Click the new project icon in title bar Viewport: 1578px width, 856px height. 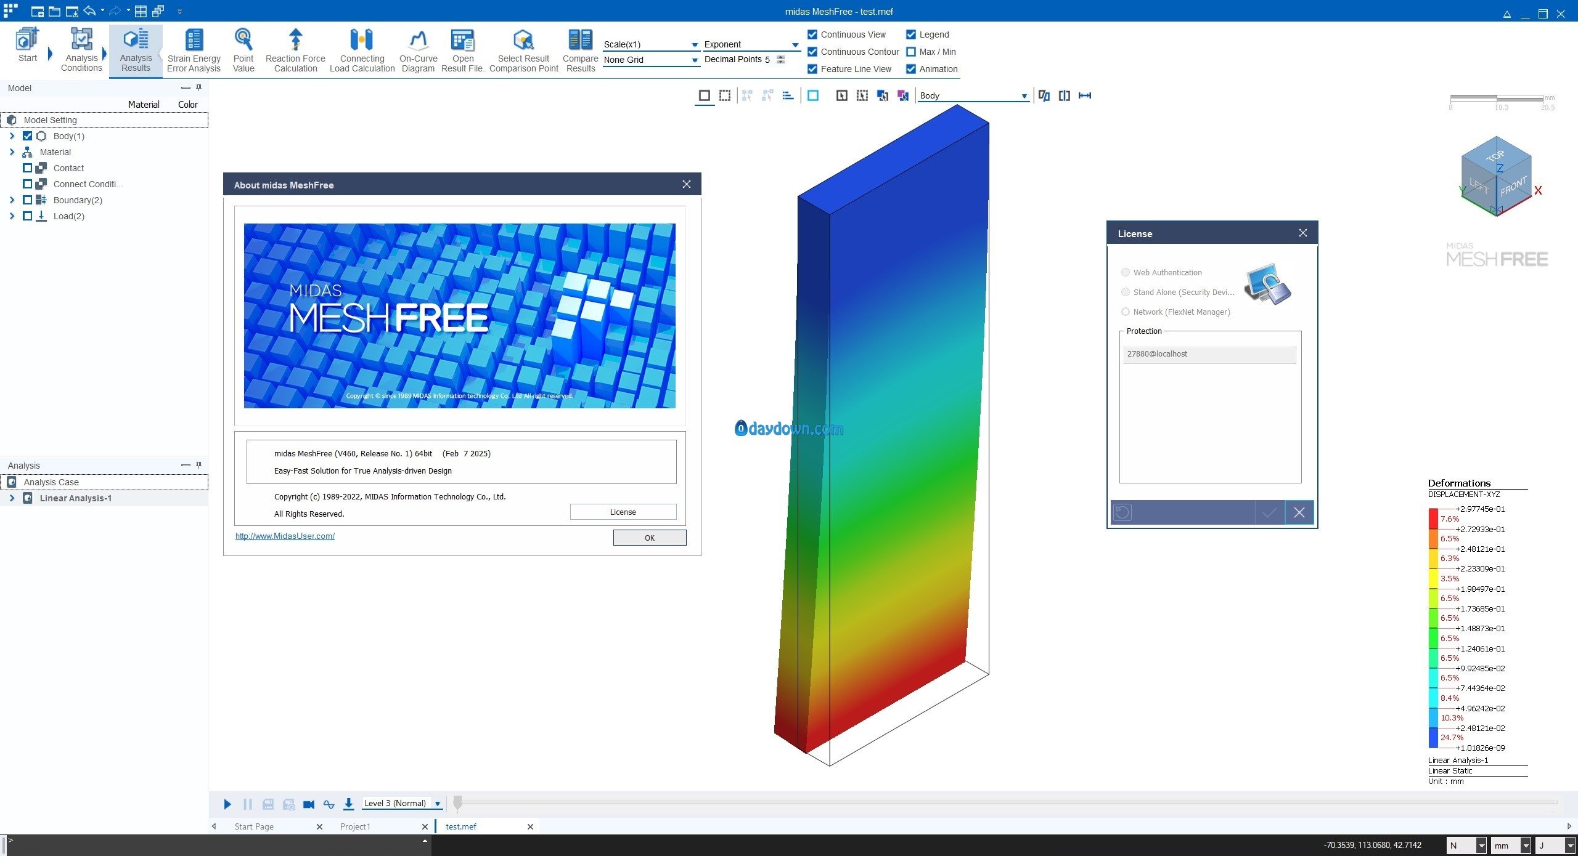[x=37, y=12]
